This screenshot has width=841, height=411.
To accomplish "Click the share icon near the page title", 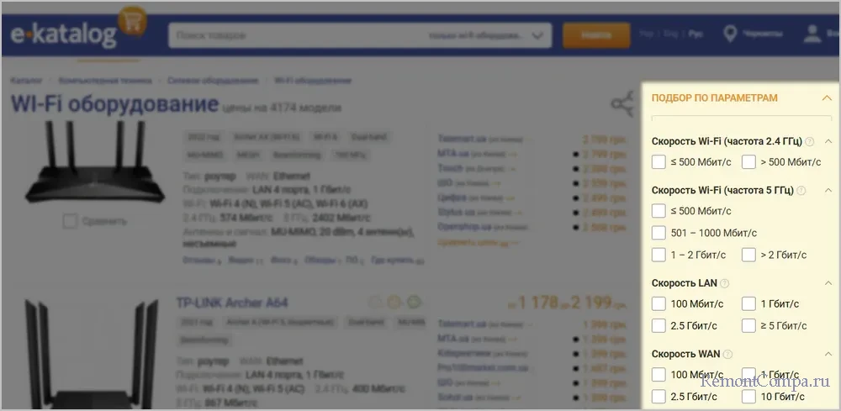I will pos(622,103).
